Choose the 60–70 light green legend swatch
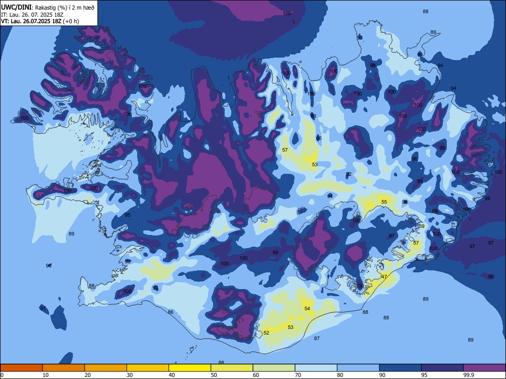The width and height of the screenshot is (506, 379). pos(274,368)
